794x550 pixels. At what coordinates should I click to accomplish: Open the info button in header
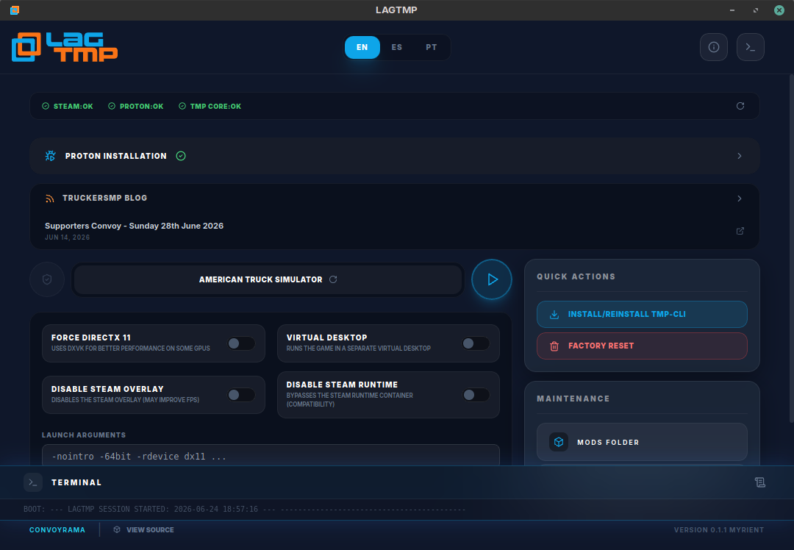713,47
